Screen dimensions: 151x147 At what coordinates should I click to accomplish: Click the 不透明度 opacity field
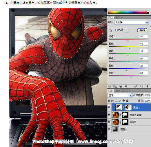[148, 95]
